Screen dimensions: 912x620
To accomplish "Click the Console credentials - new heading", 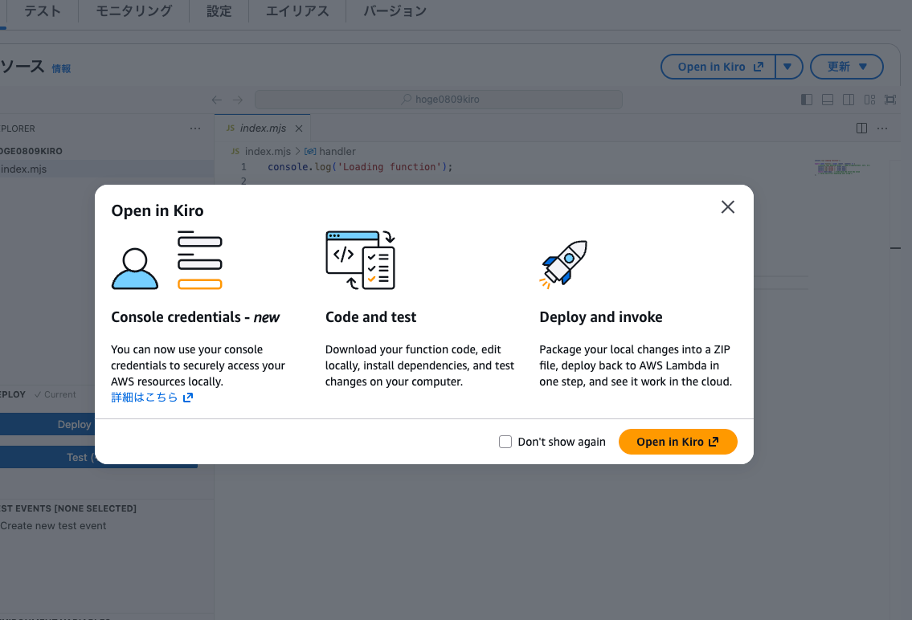I will (x=195, y=316).
